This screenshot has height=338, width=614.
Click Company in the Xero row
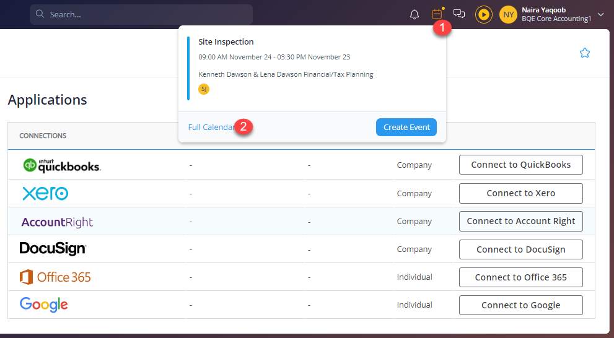(x=414, y=194)
